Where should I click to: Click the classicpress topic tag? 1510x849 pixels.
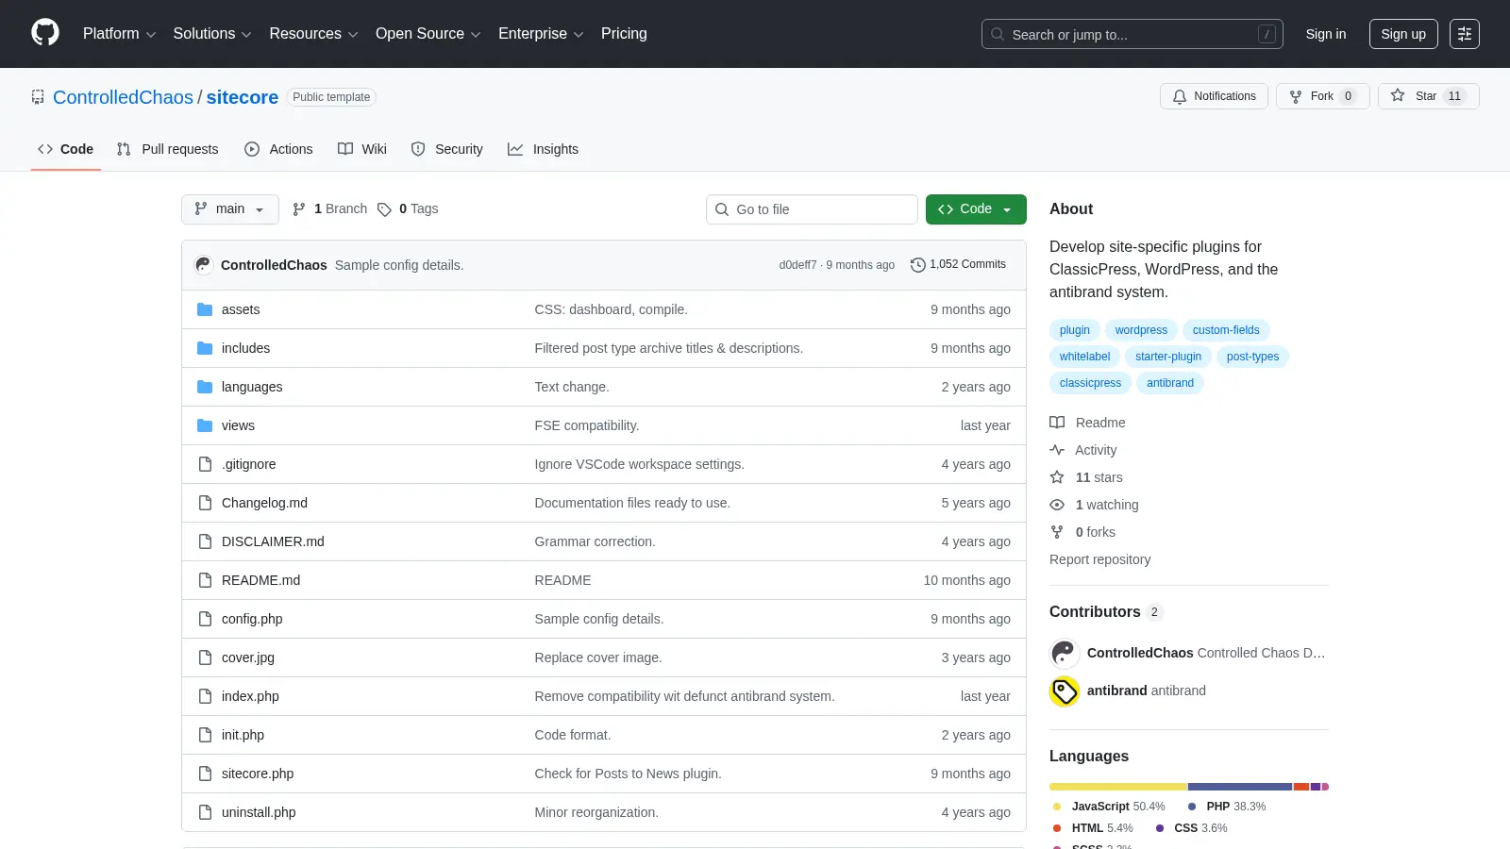click(1090, 383)
